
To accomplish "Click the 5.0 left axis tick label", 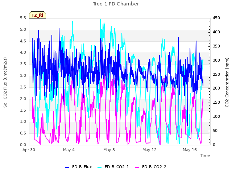I will click(23, 30).
